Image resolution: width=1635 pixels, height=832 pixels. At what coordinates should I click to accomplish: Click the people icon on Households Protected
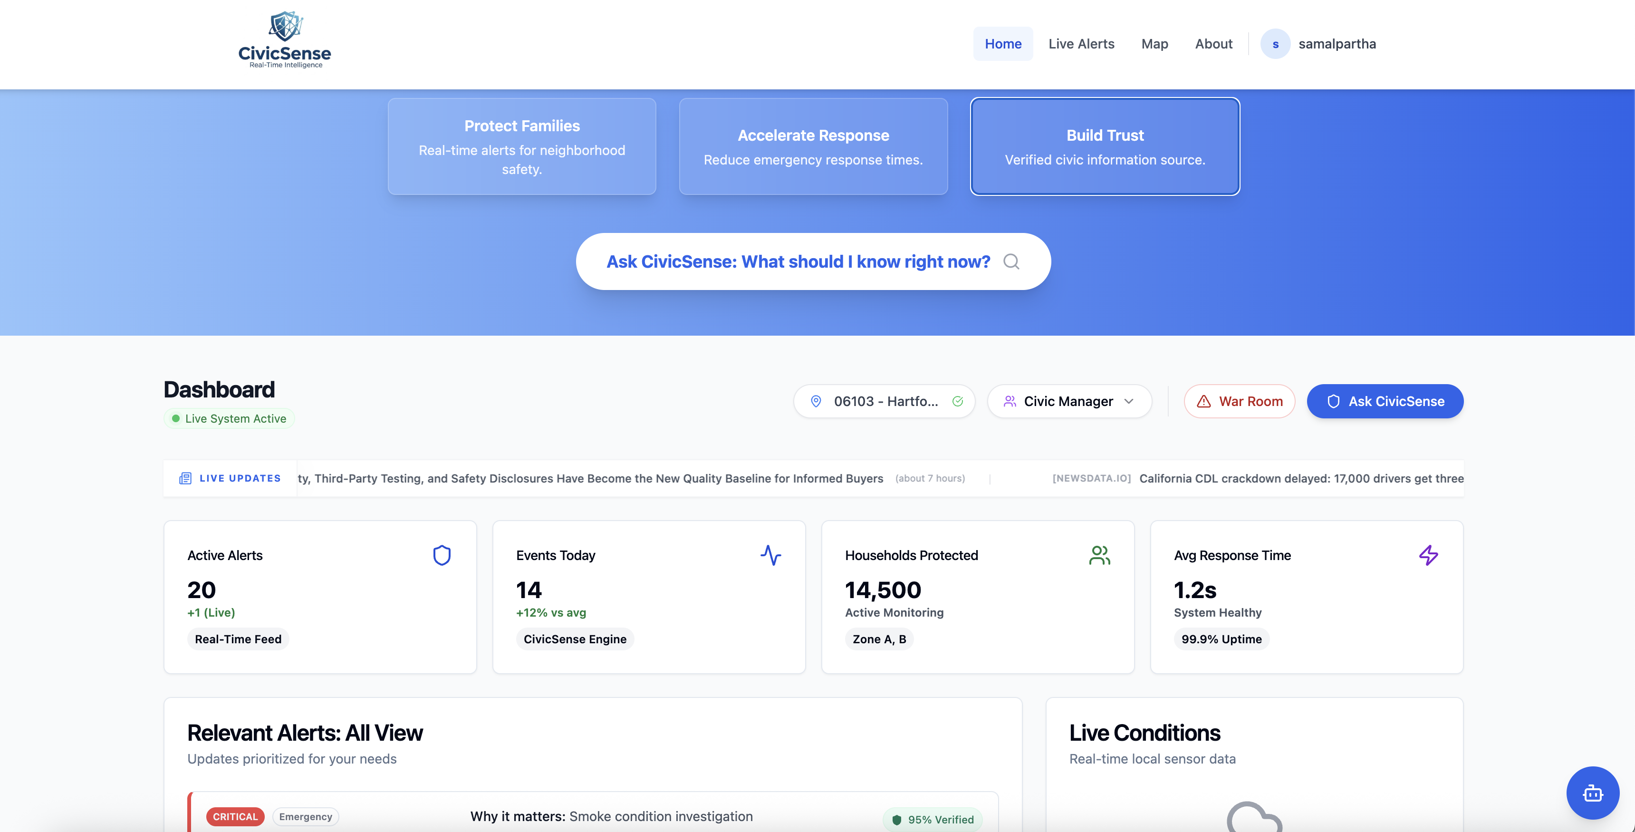coord(1099,555)
